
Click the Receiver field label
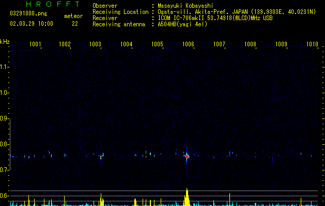(x=105, y=18)
